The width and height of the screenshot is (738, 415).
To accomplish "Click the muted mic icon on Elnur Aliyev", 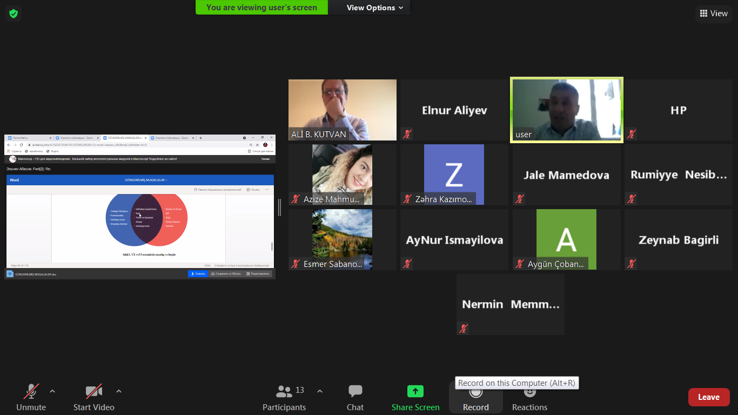I will coord(407,133).
